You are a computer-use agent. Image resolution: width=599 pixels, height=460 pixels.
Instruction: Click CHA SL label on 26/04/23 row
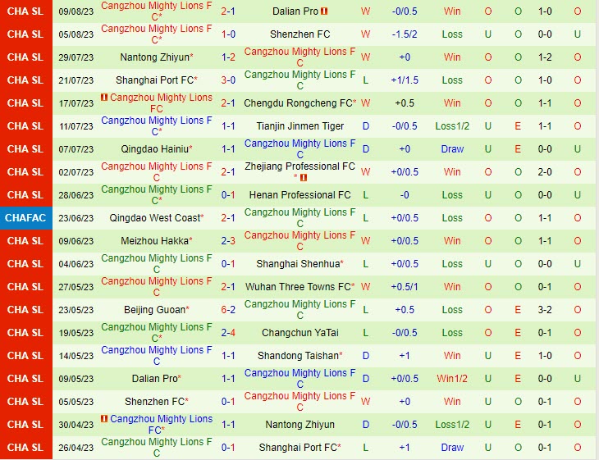[25, 448]
